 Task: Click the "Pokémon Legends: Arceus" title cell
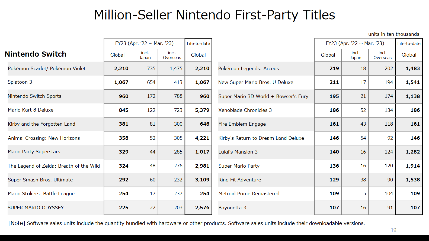coord(248,69)
